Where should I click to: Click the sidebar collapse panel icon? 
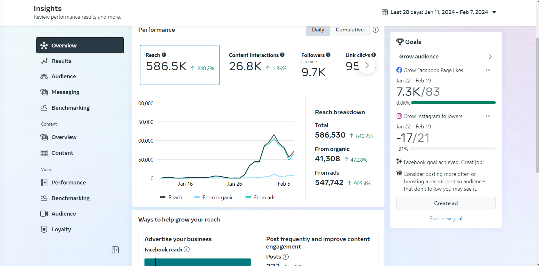tap(115, 250)
